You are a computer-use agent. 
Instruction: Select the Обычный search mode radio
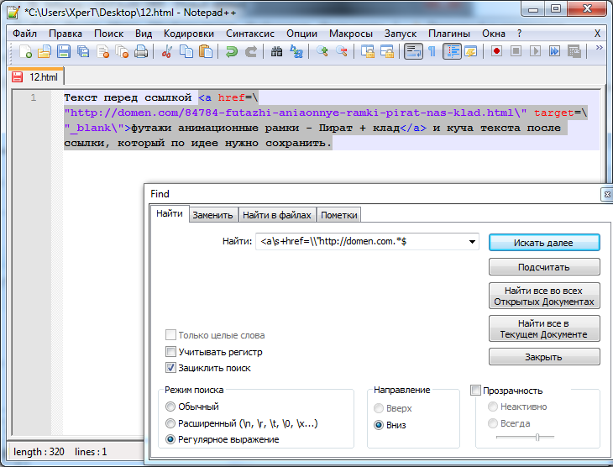(171, 407)
